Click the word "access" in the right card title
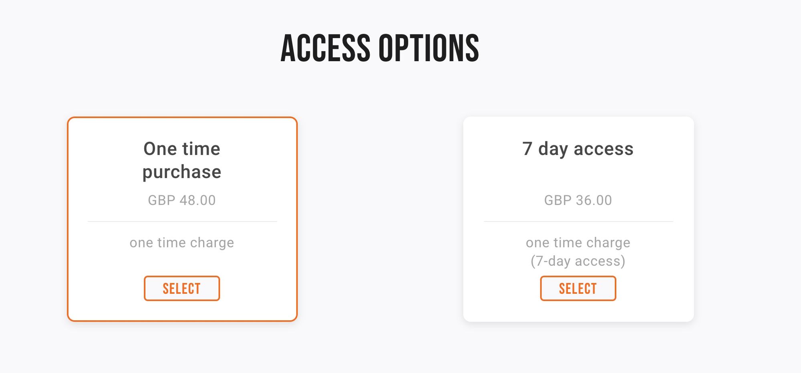 [x=604, y=149]
